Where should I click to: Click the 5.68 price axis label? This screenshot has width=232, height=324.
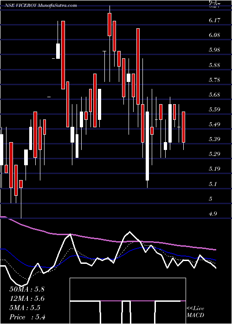click(x=214, y=95)
